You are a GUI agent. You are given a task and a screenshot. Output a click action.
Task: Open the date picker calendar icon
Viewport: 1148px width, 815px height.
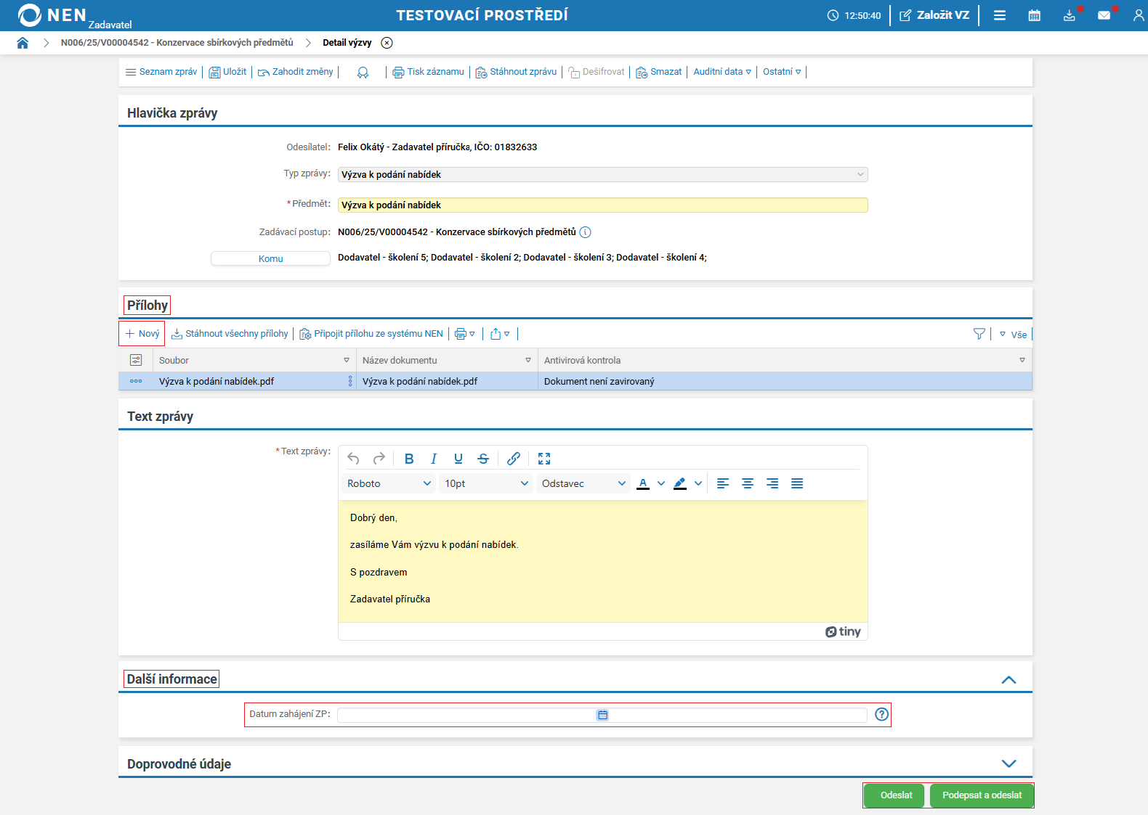pos(602,715)
